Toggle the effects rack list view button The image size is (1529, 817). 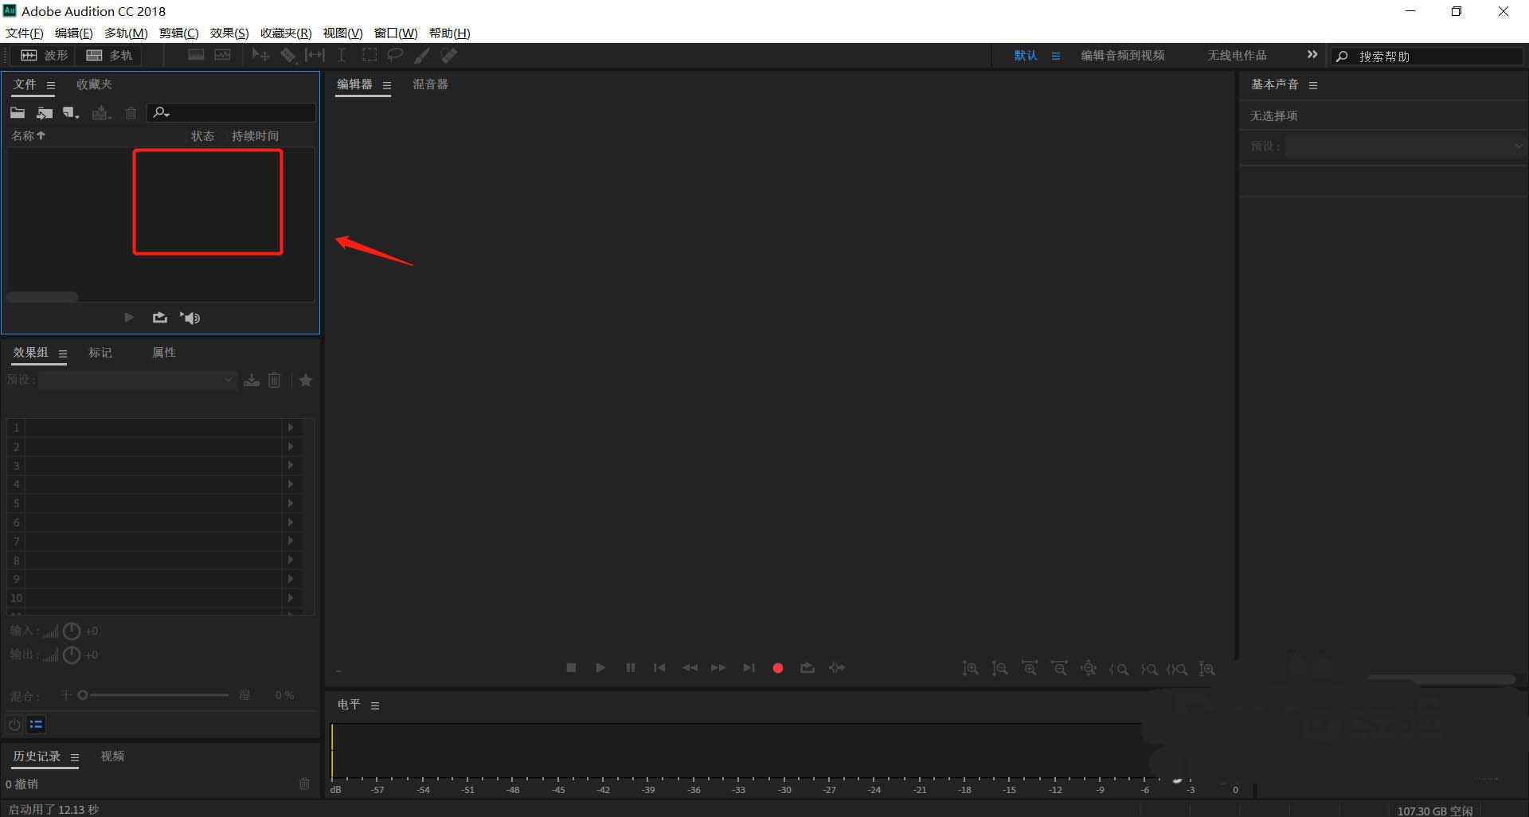36,725
